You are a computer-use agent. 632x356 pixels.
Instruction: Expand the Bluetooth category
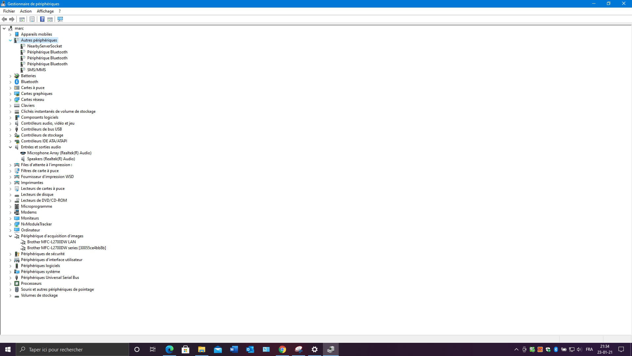tap(10, 82)
